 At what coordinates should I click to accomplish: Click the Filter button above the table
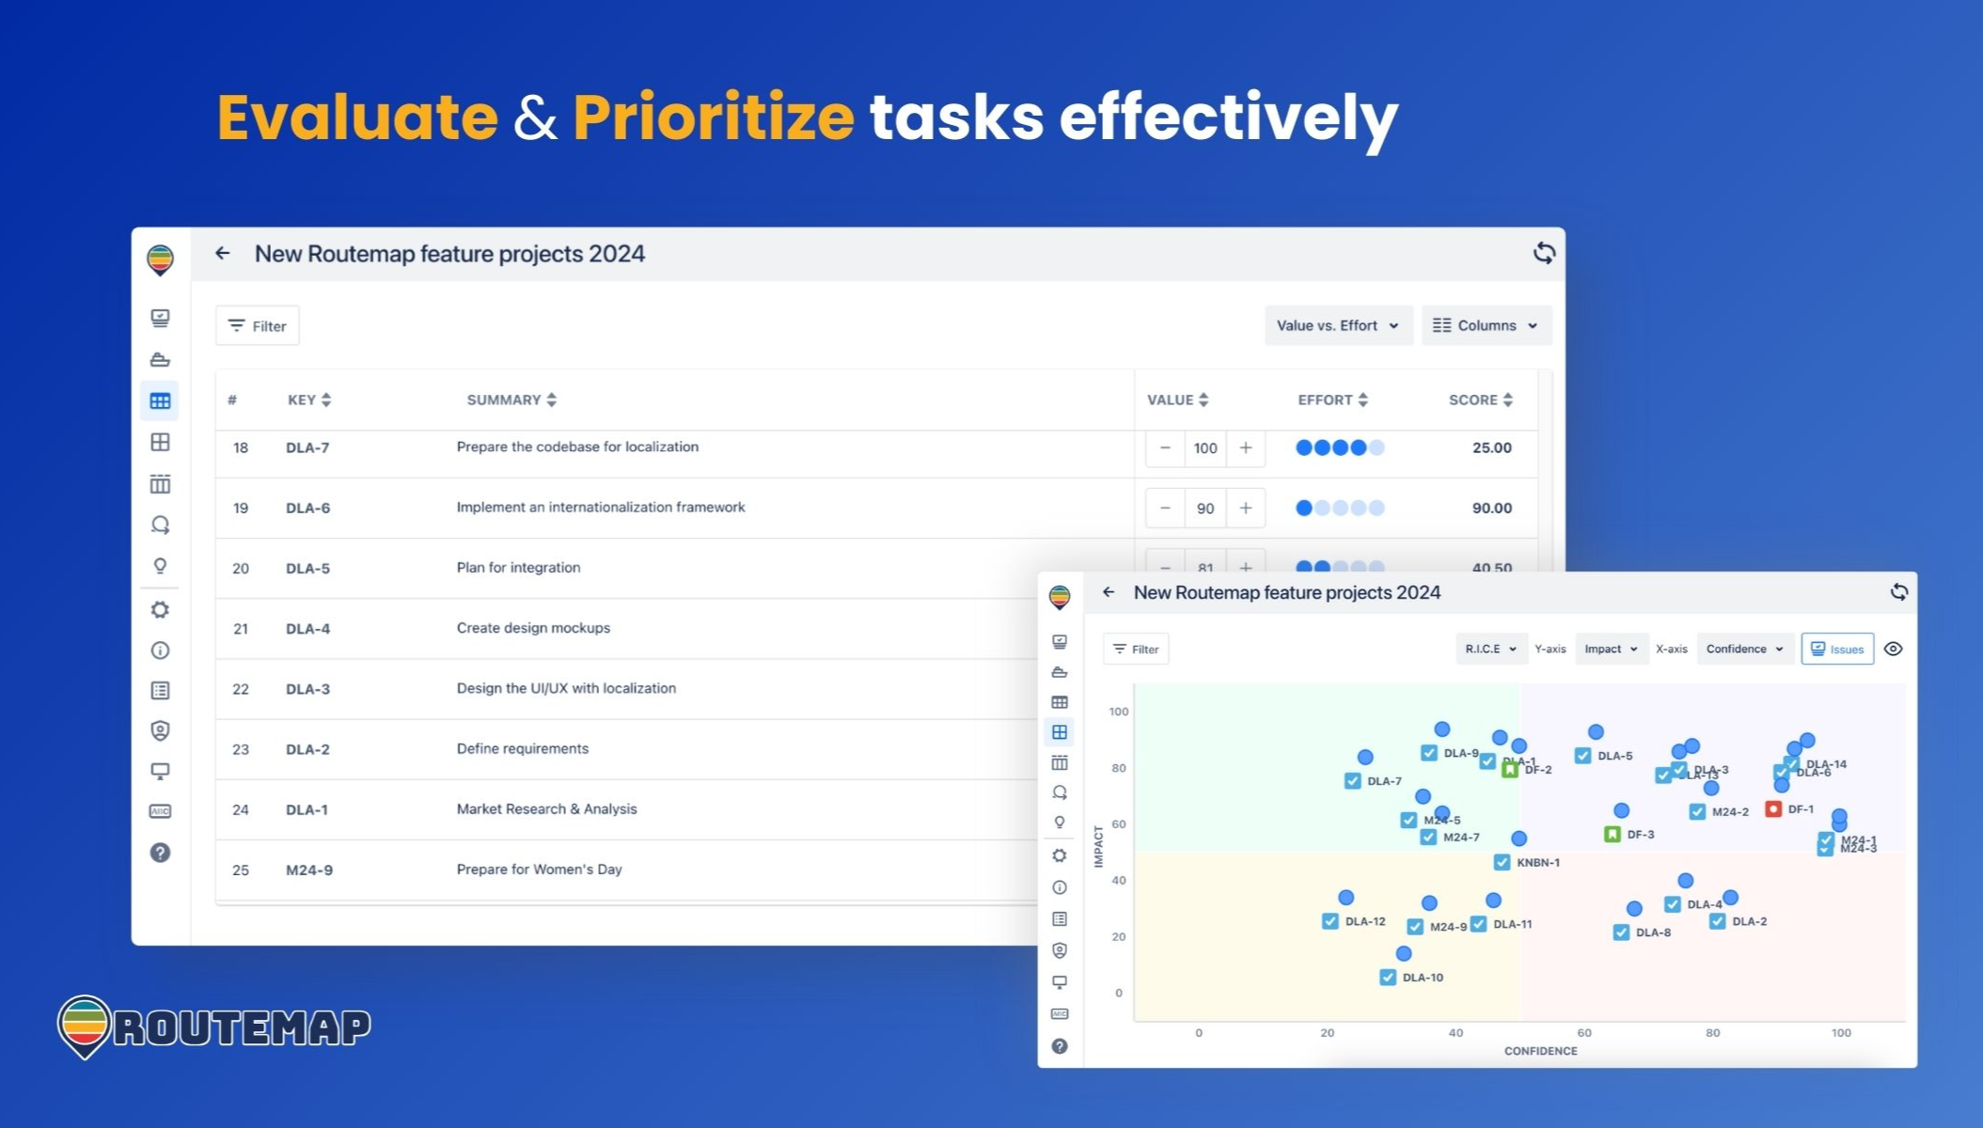(x=258, y=326)
